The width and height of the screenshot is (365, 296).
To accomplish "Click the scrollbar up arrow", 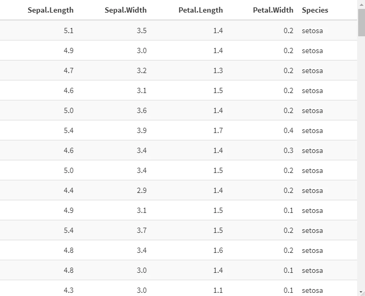I will tap(361, 4).
